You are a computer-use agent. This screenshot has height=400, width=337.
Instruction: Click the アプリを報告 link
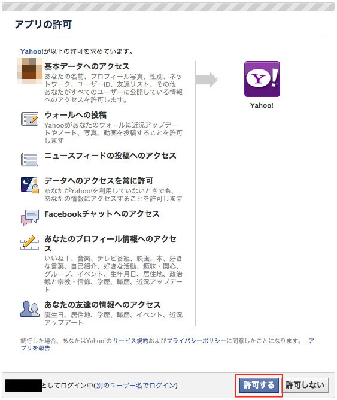(x=35, y=349)
